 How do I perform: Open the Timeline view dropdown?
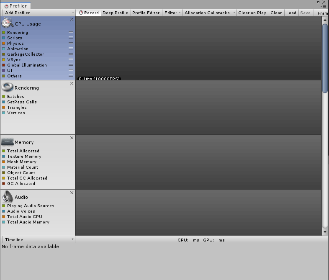coord(39,239)
